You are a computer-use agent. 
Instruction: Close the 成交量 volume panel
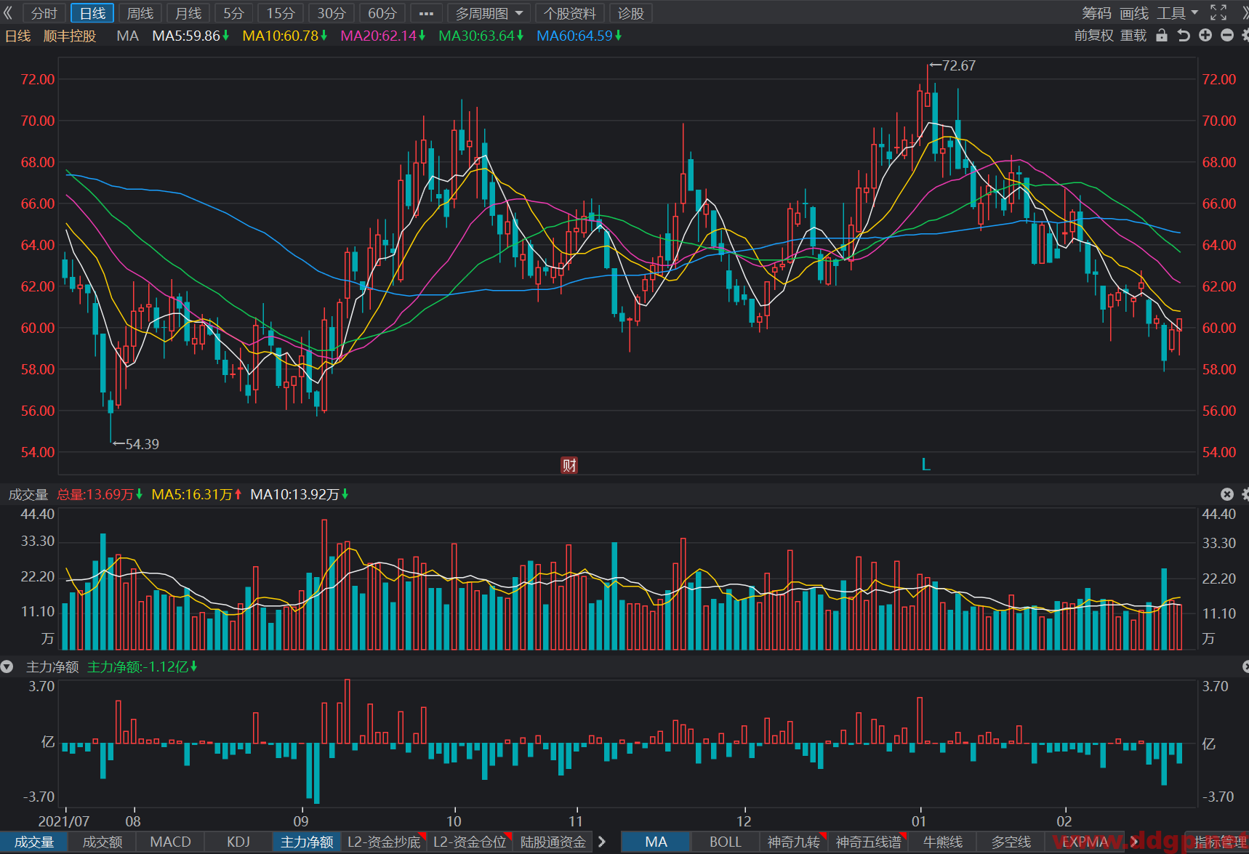pos(1227,494)
